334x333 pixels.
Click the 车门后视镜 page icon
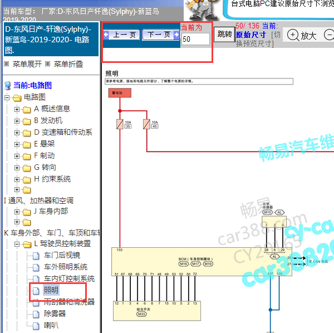[x=36, y=256]
